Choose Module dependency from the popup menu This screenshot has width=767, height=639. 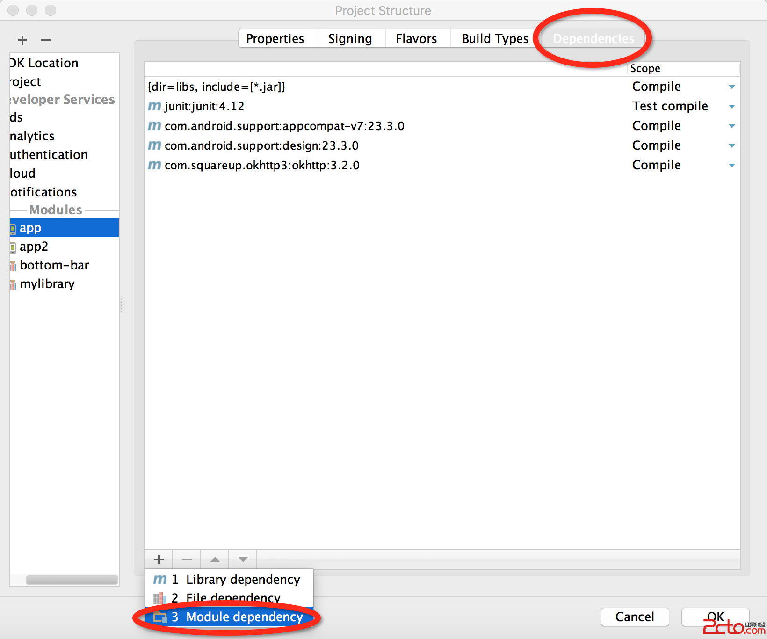[229, 617]
